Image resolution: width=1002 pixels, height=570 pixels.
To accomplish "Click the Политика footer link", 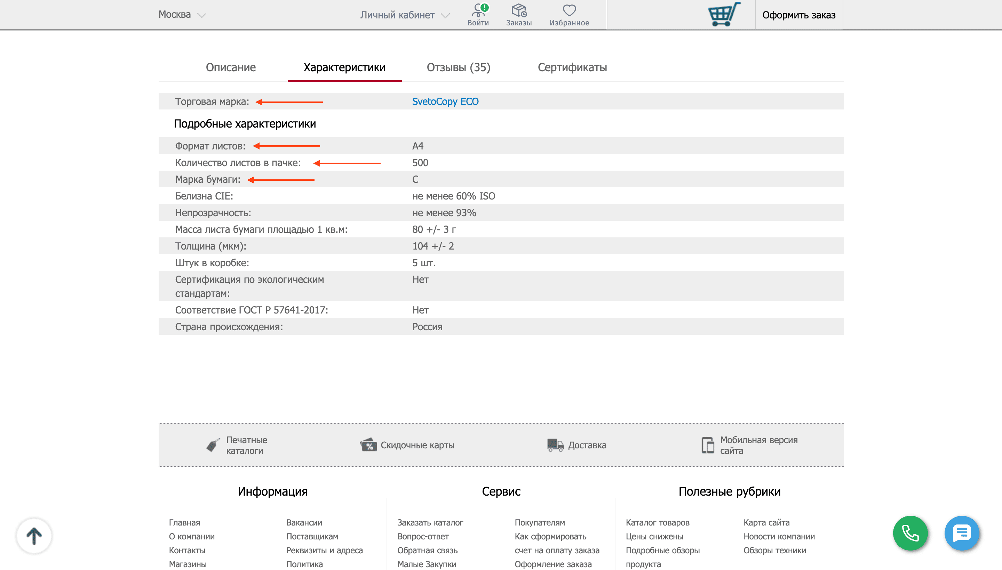I will pos(304,564).
